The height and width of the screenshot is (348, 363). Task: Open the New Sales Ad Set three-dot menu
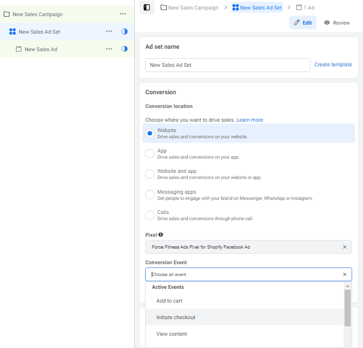tap(109, 32)
